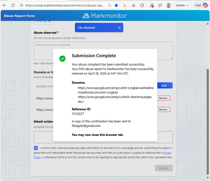
Task: Open the cloud extension icon
Action: [134, 5]
